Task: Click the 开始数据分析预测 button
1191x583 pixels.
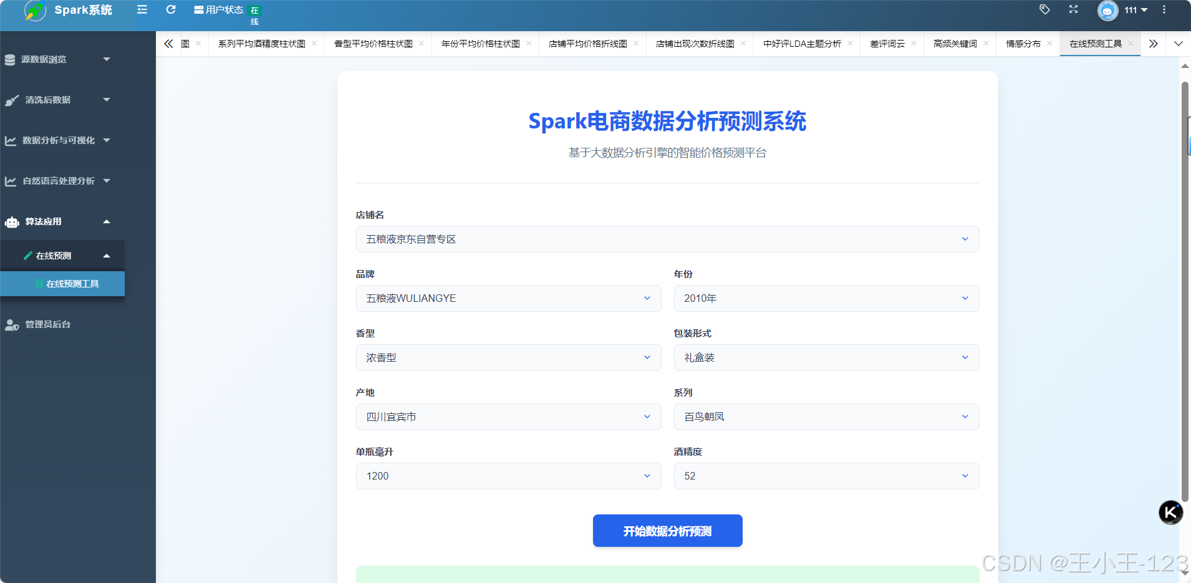Action: click(667, 531)
